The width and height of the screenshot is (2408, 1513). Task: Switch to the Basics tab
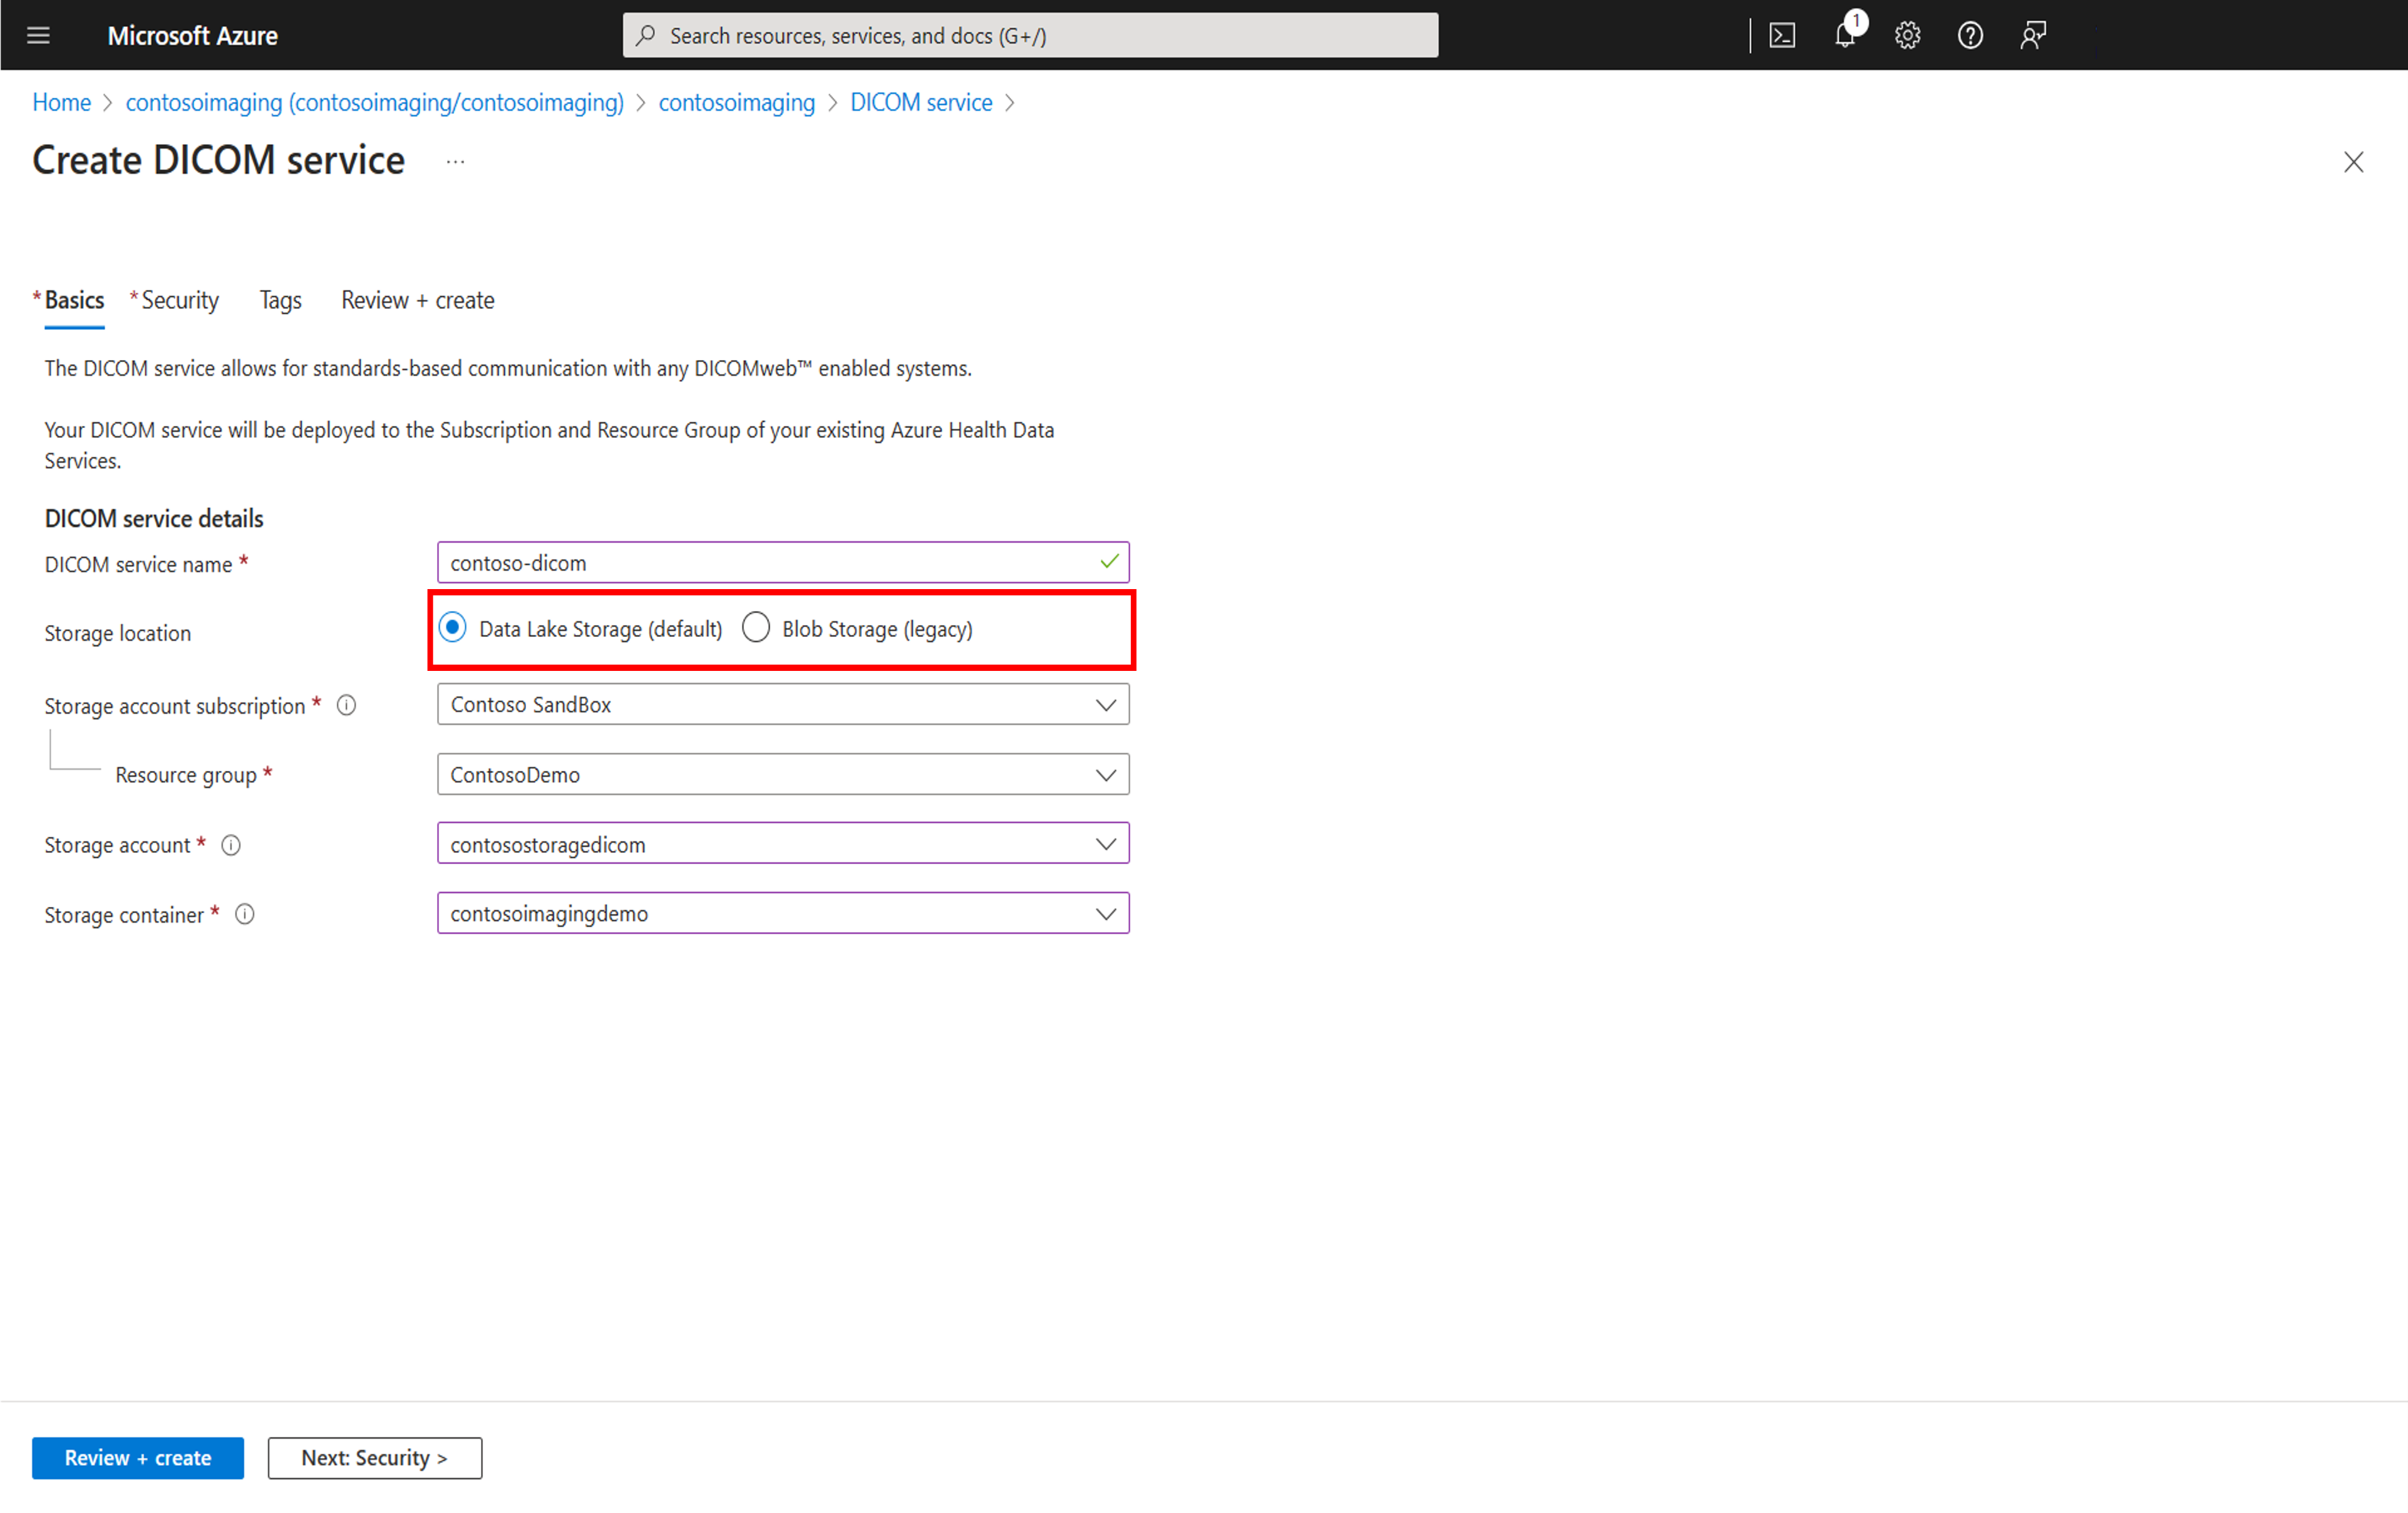coord(74,301)
